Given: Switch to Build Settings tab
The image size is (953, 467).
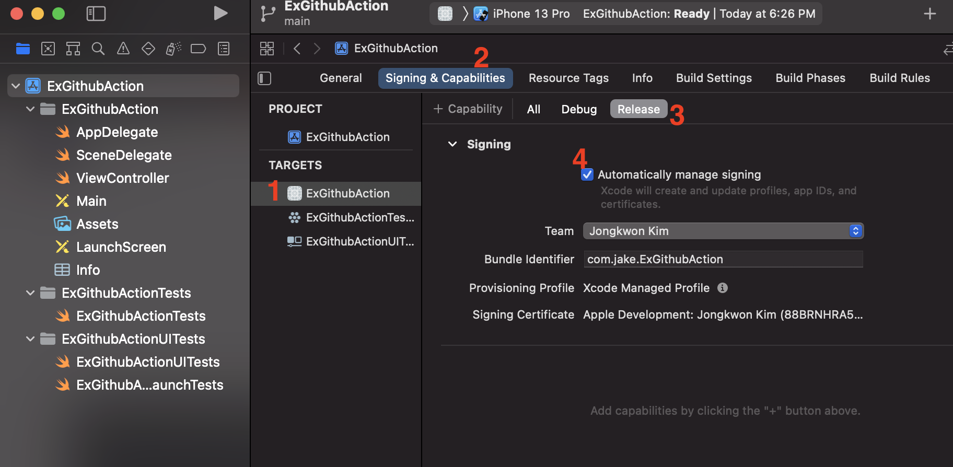Looking at the screenshot, I should [714, 78].
